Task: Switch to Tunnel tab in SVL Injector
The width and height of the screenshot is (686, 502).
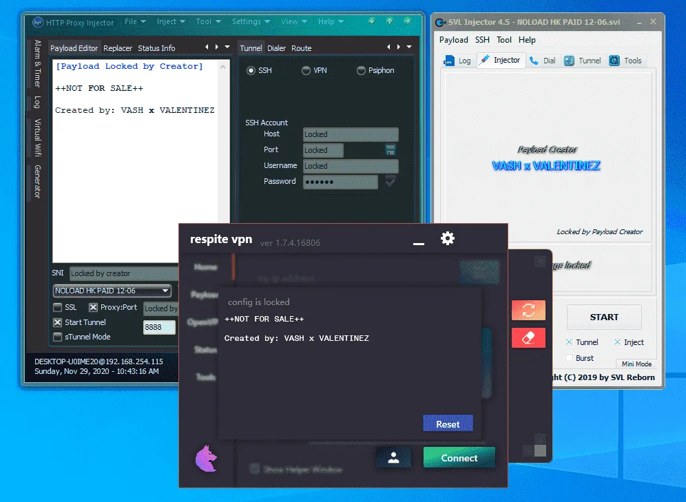Action: [582, 61]
